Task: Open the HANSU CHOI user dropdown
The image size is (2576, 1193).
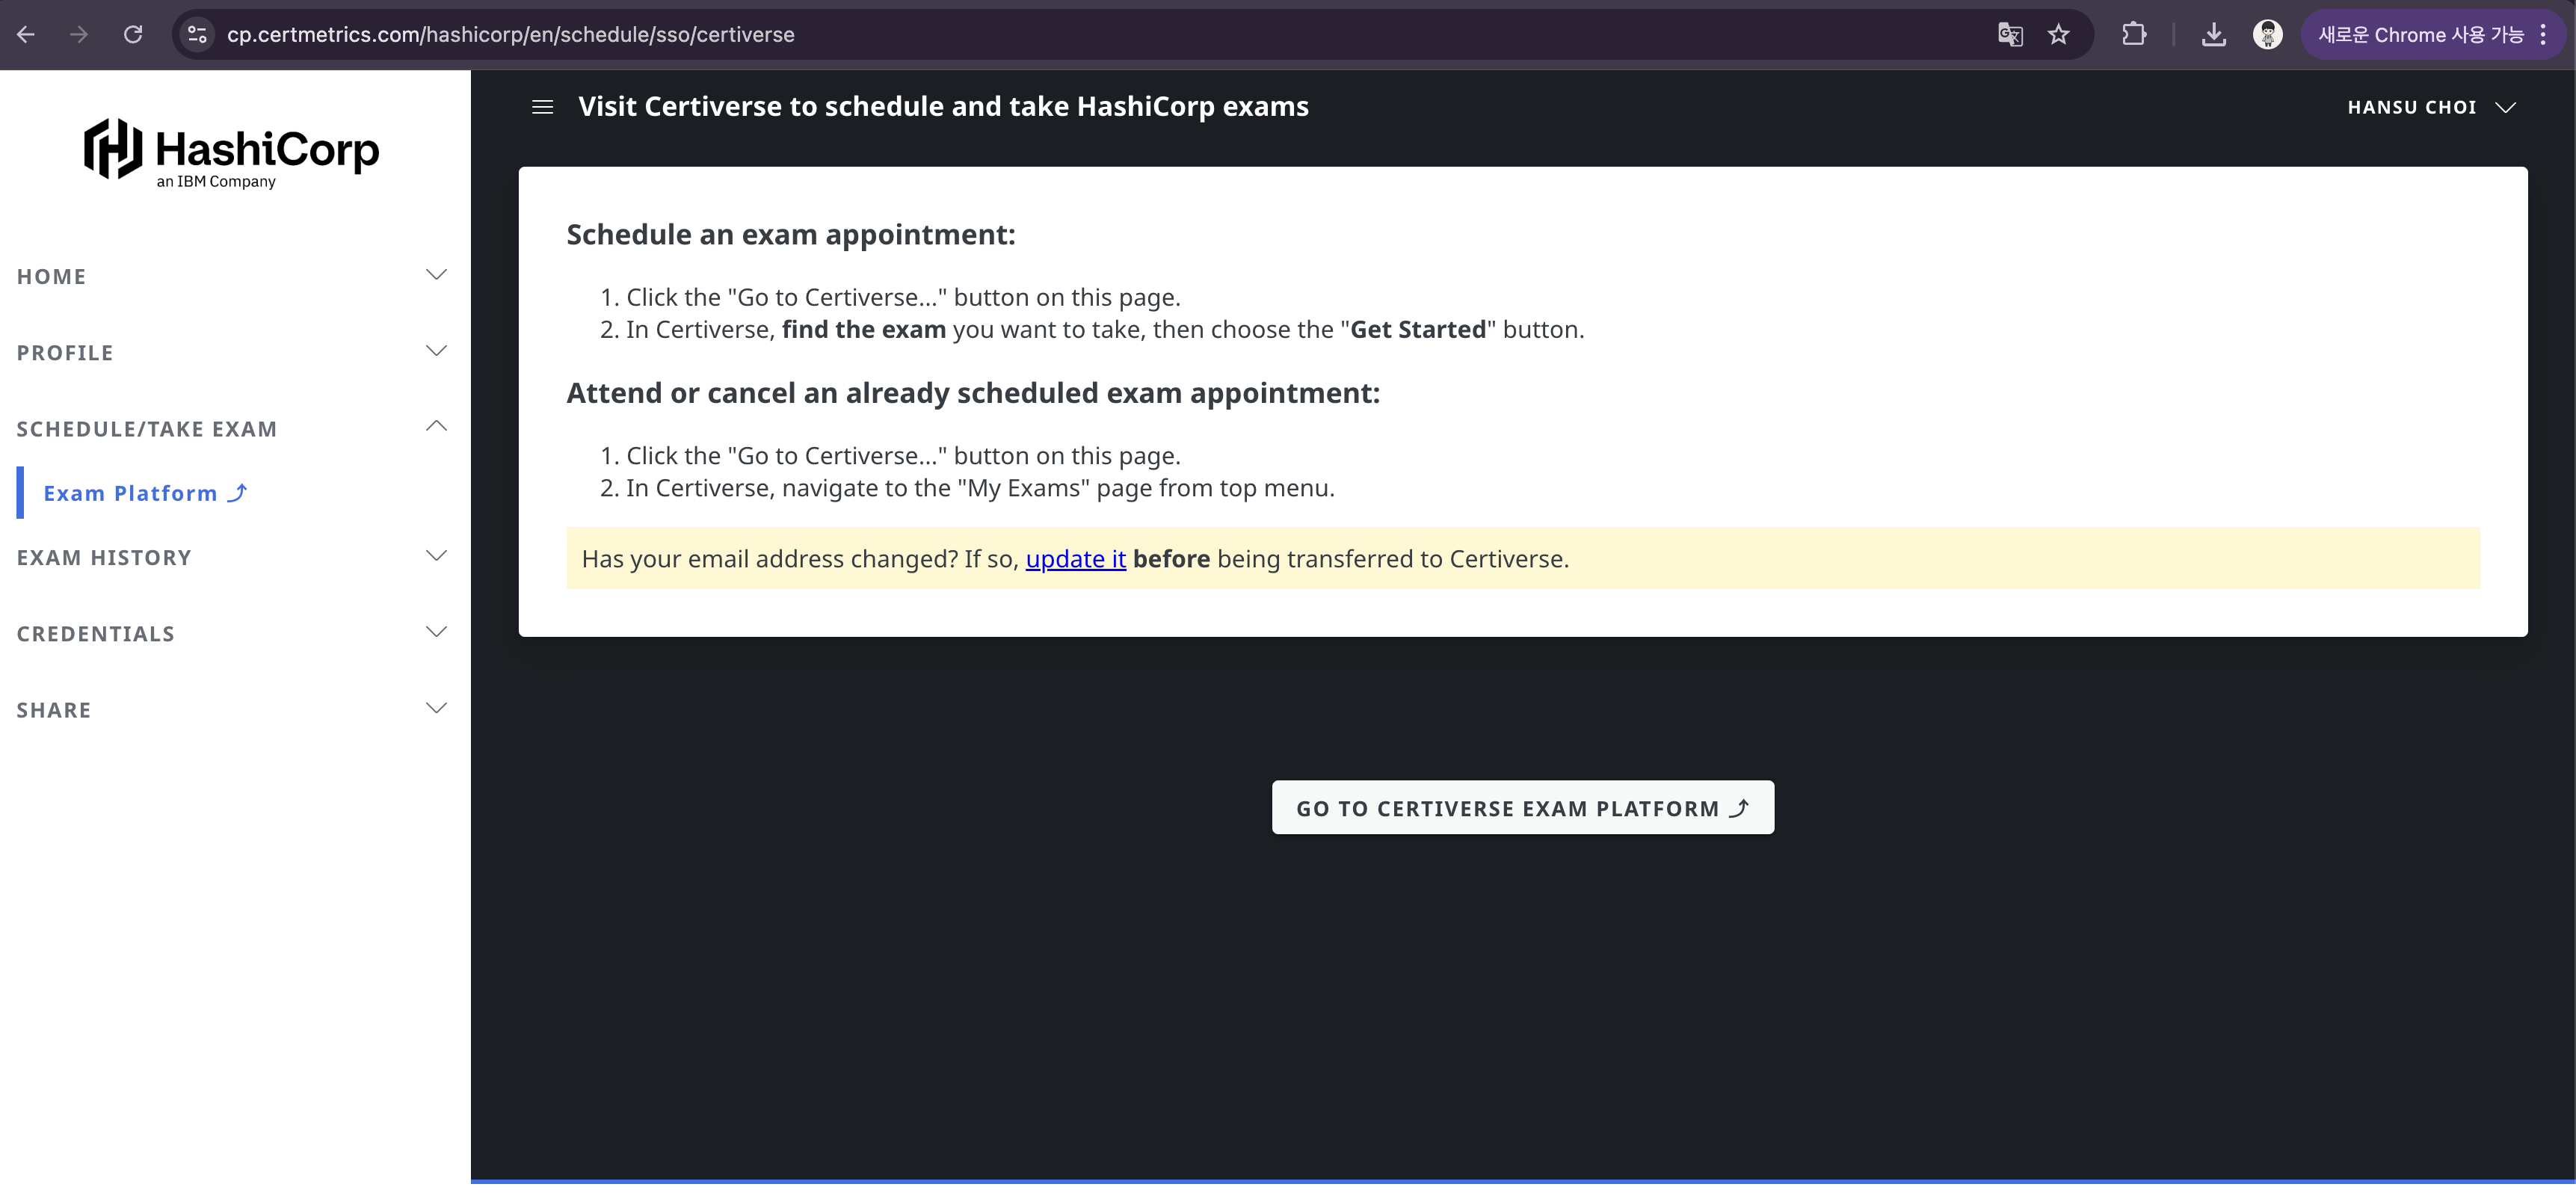Action: [2430, 107]
